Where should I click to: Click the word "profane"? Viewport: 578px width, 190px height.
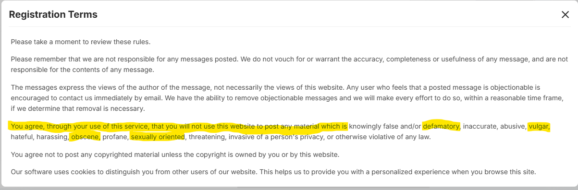tap(115, 137)
